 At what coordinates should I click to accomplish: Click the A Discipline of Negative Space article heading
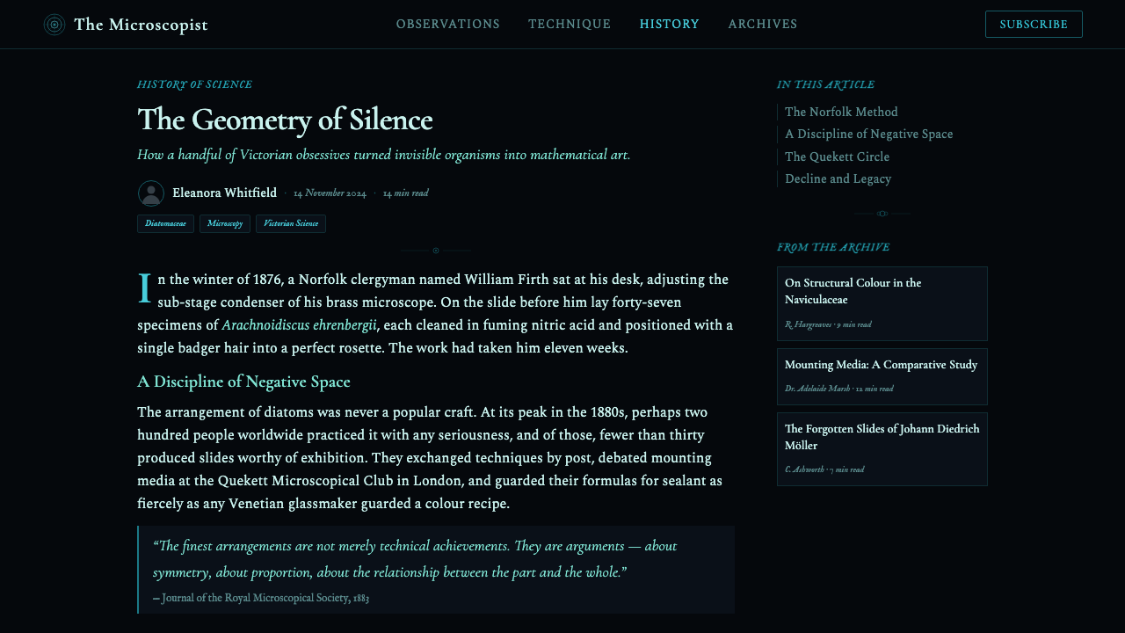pos(243,382)
